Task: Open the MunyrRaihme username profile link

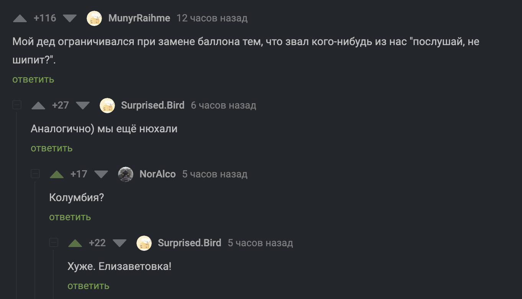Action: 139,18
